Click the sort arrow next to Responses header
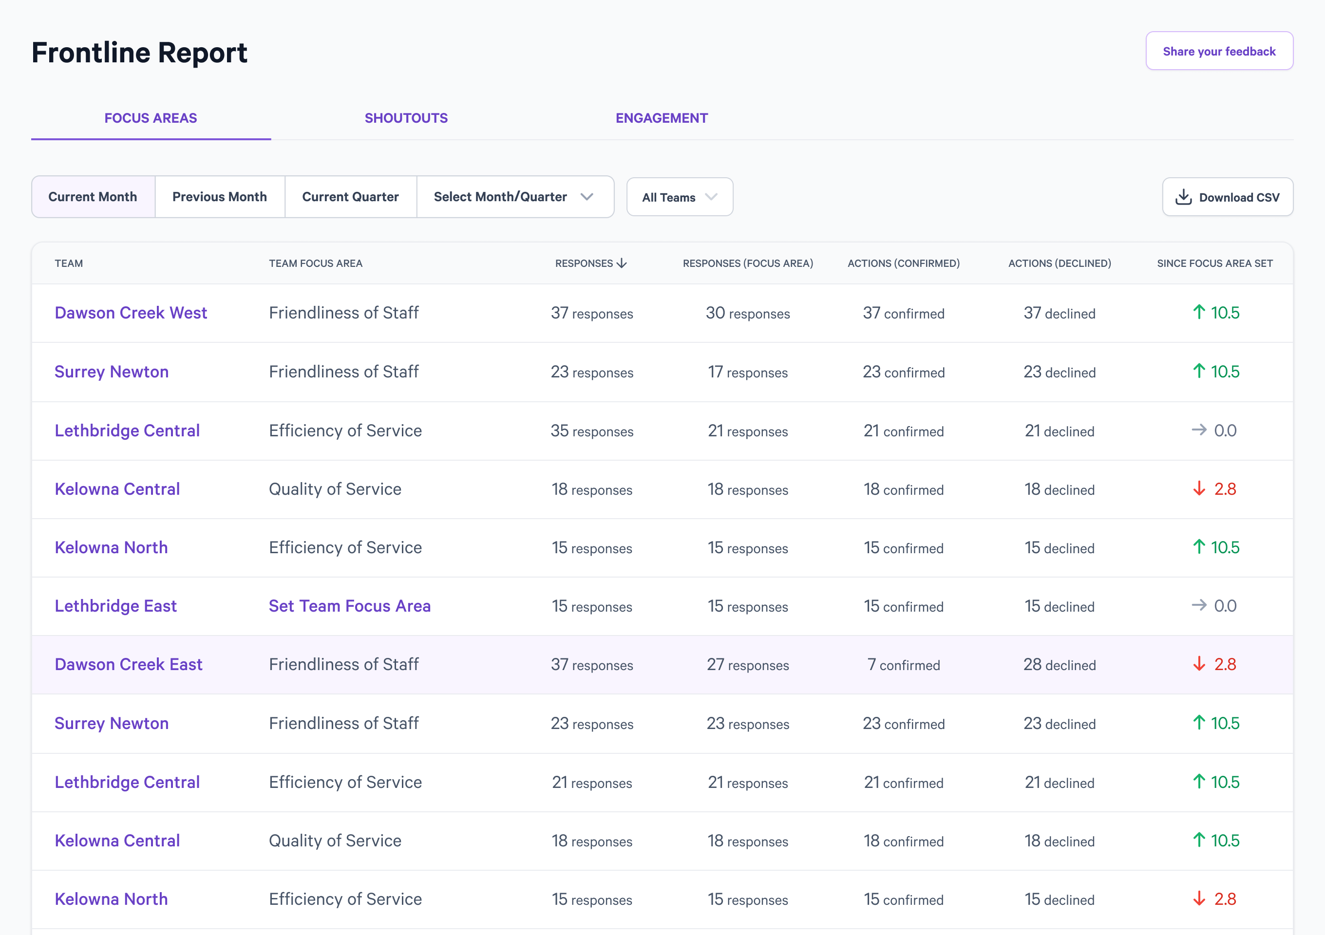The height and width of the screenshot is (935, 1325). tap(622, 263)
